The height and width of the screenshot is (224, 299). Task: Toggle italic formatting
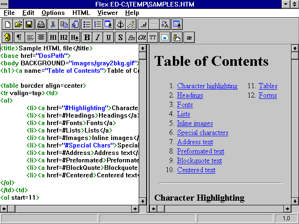pyautogui.click(x=98, y=37)
